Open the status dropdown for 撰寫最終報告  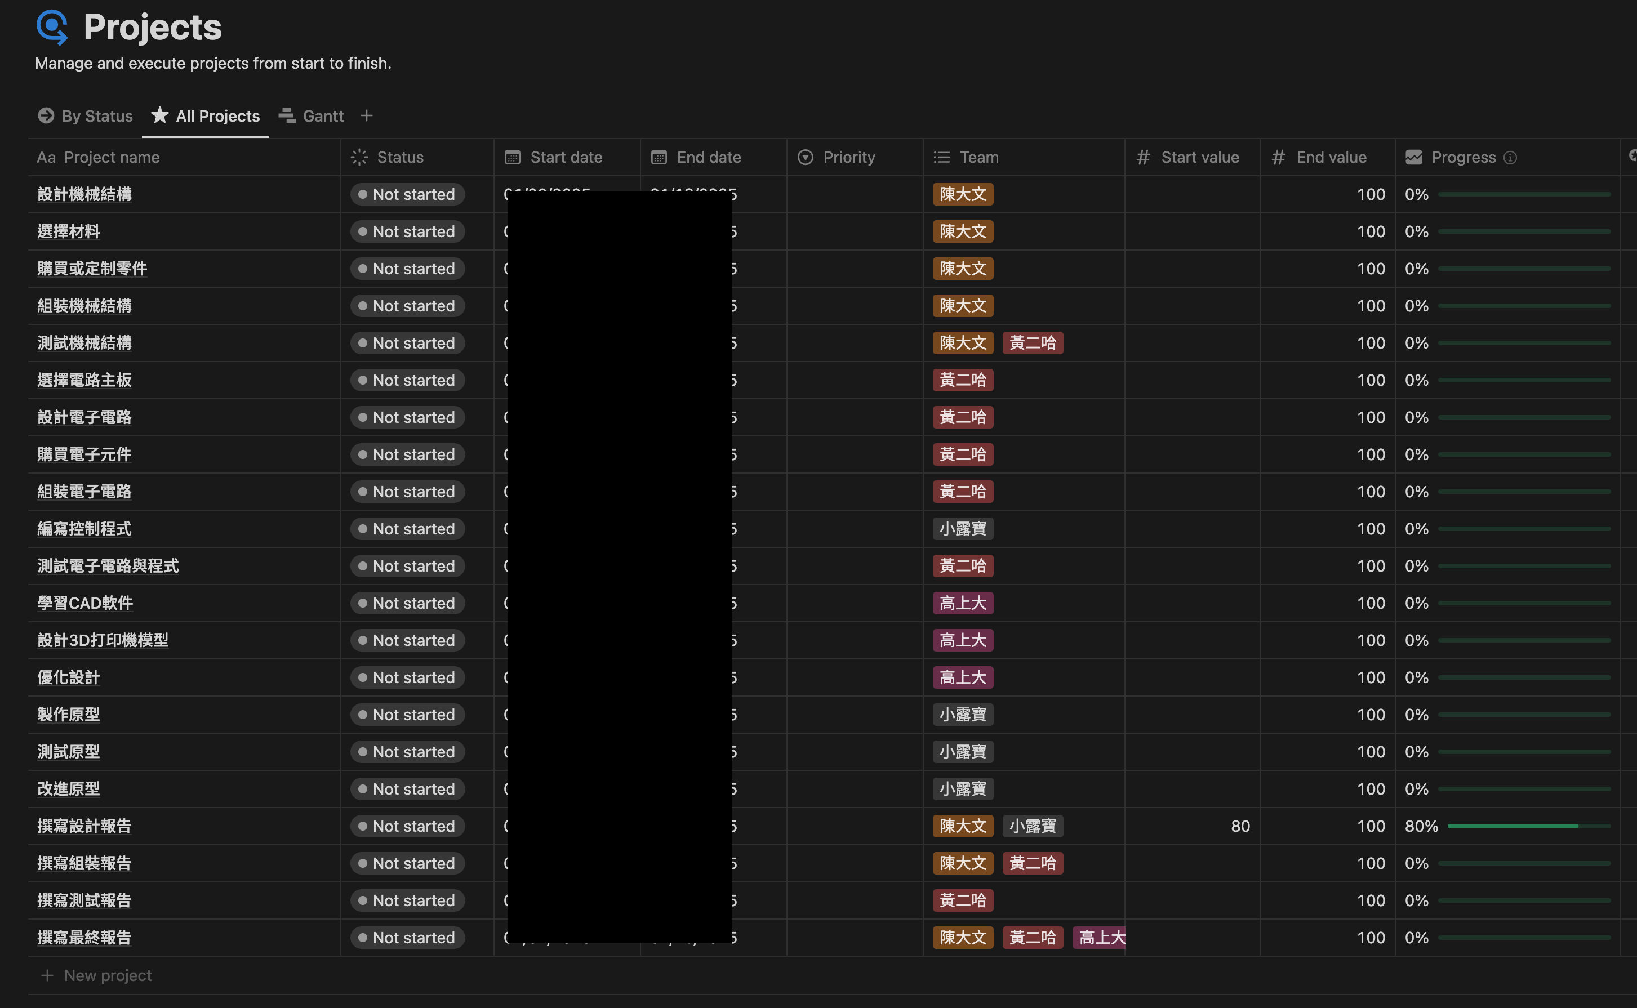coord(407,938)
